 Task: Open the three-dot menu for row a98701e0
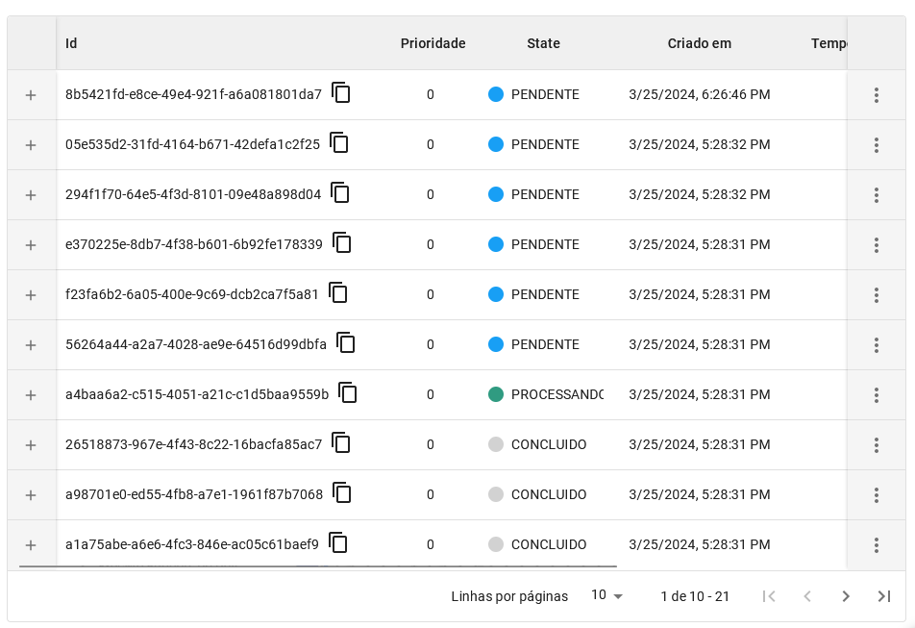[x=876, y=495]
